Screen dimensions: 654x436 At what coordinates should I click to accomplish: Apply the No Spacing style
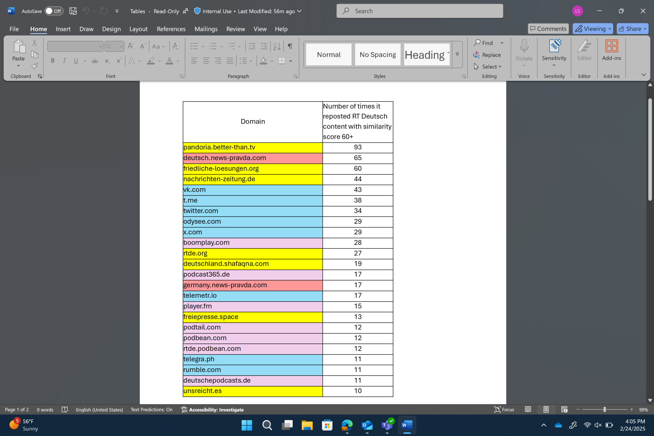tap(378, 55)
